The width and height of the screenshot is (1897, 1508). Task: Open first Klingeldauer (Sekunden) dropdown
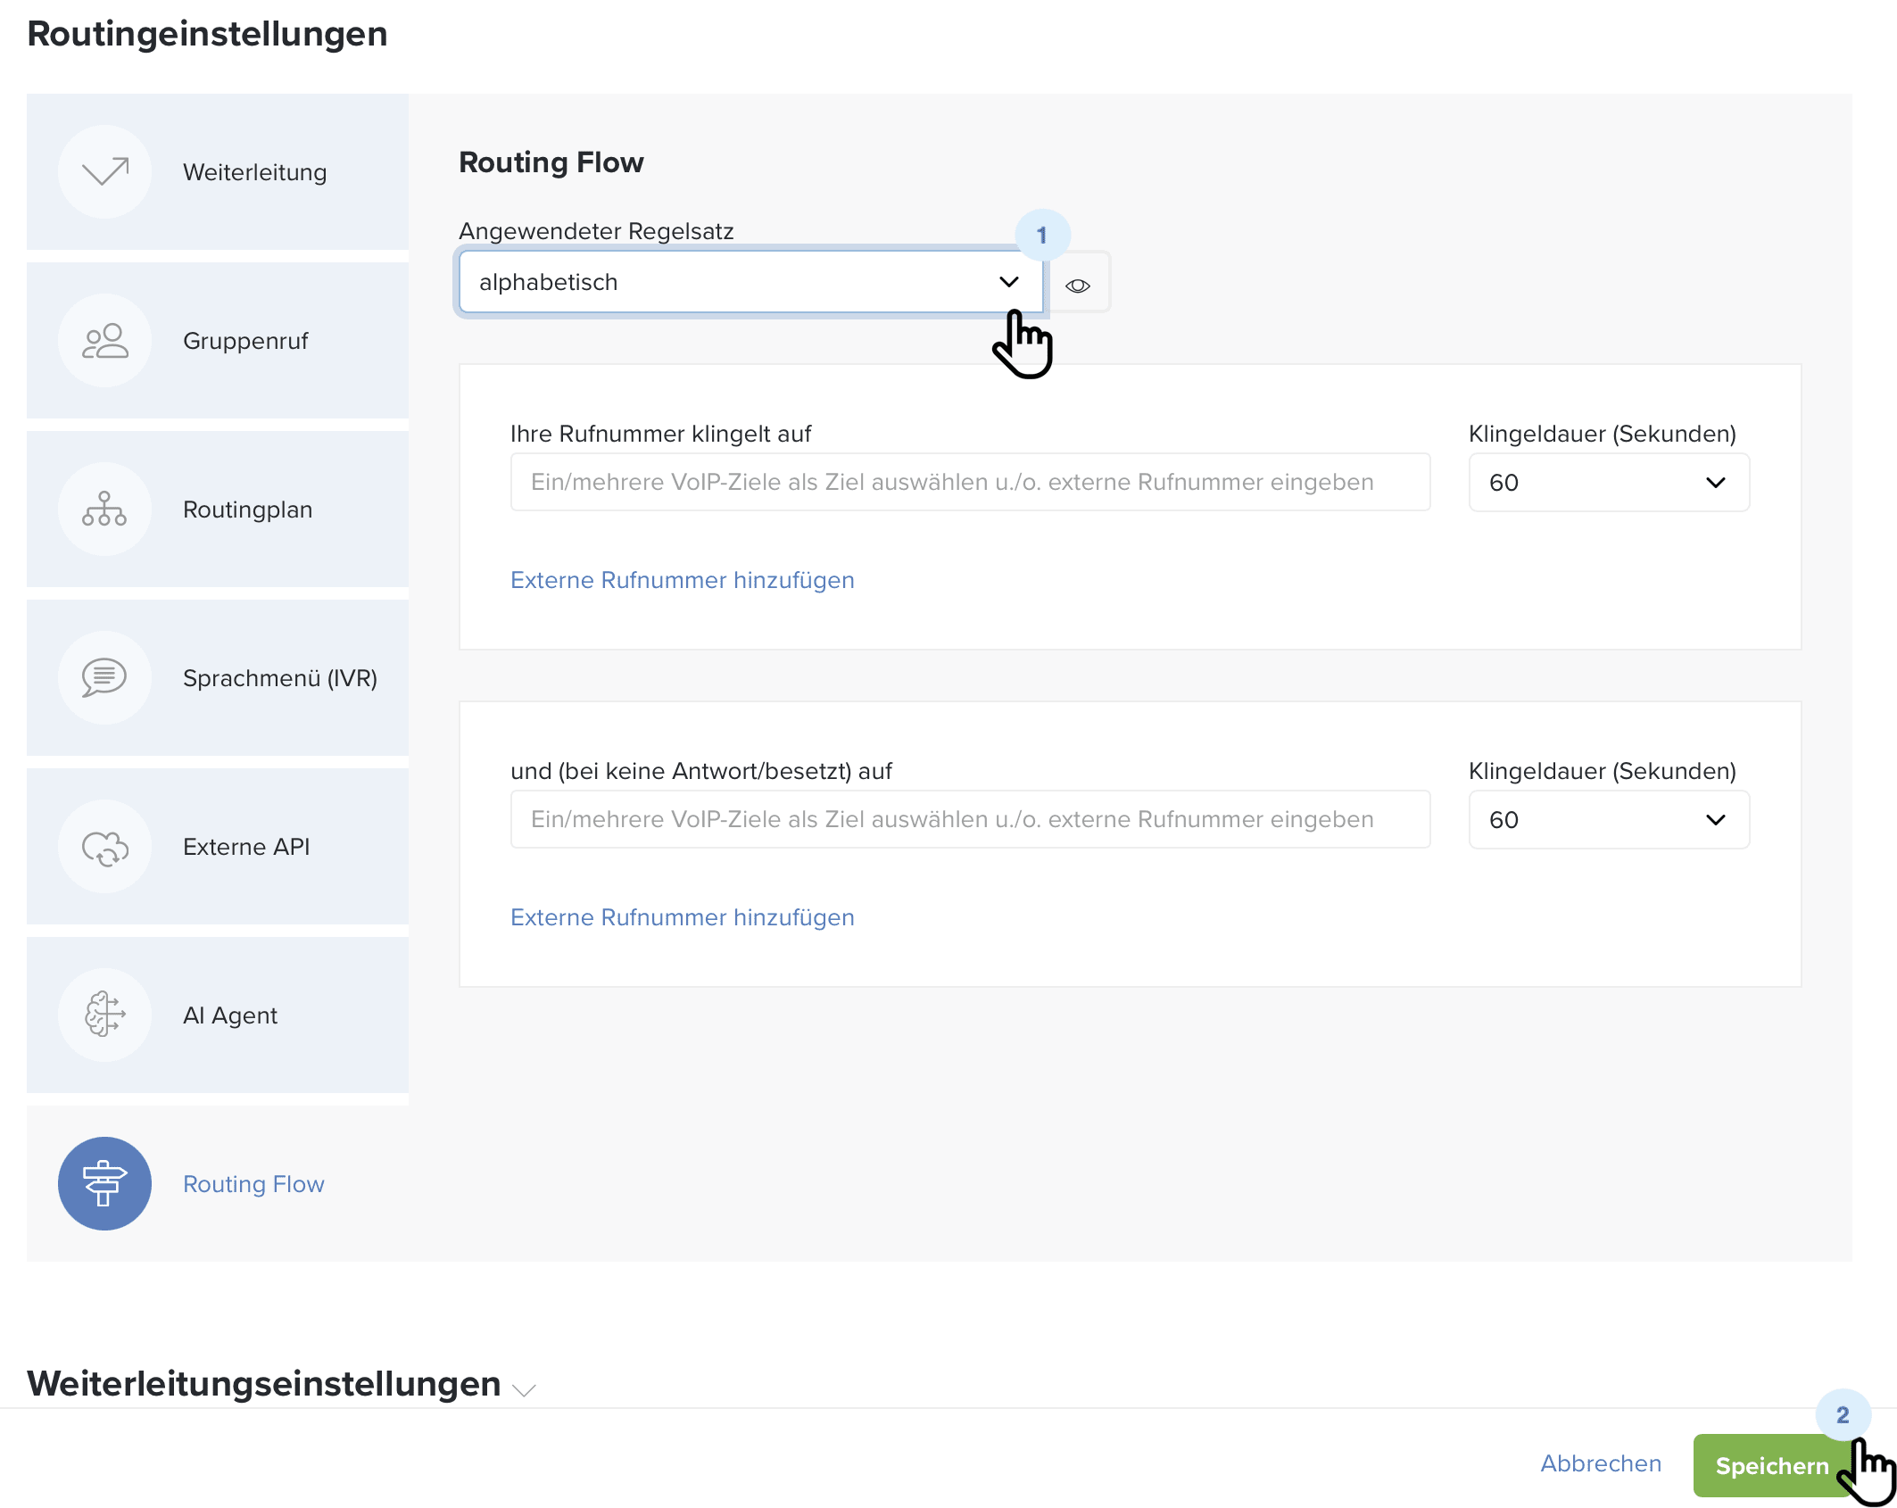[1608, 483]
